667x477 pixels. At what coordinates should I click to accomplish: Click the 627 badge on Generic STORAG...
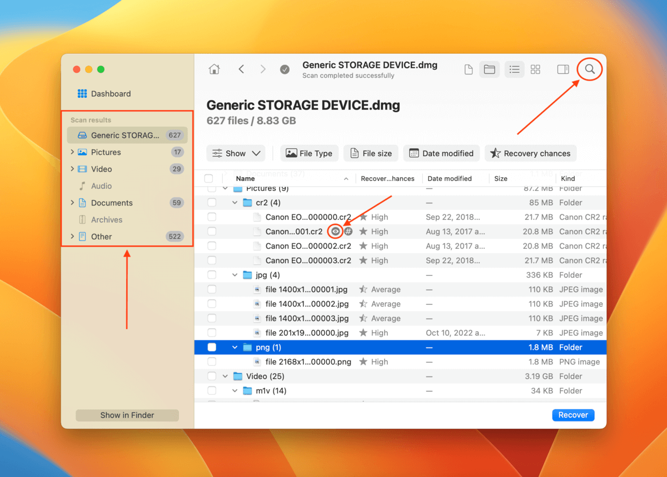[x=175, y=135]
